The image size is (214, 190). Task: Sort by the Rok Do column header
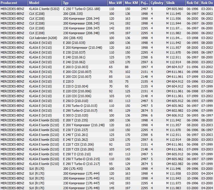pos(207,3)
